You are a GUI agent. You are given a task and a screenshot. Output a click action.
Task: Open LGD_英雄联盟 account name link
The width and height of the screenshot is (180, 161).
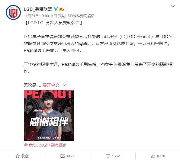click(38, 9)
